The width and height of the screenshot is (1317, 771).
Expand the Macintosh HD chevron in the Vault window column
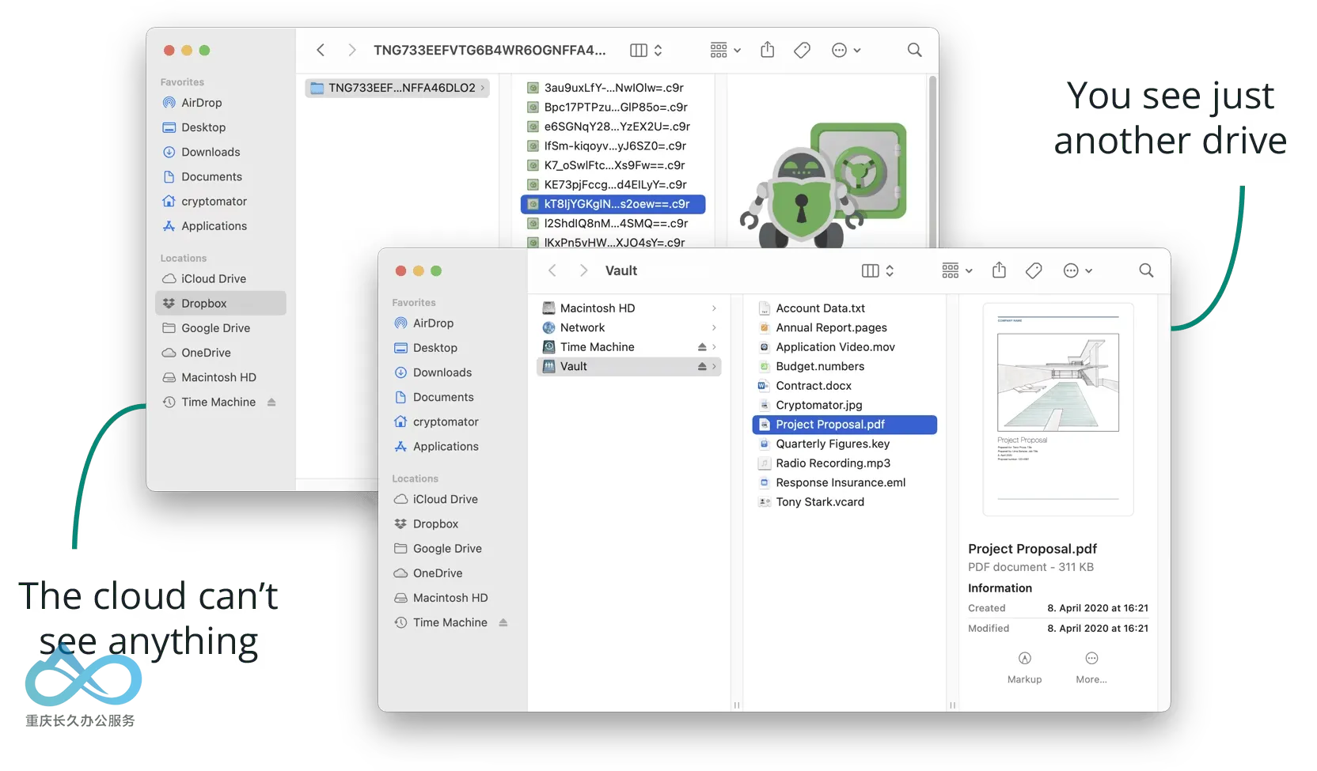coord(714,308)
